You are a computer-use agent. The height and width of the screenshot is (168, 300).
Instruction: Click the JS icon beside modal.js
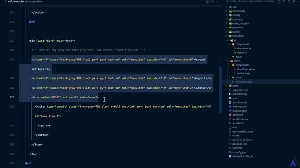(234, 52)
